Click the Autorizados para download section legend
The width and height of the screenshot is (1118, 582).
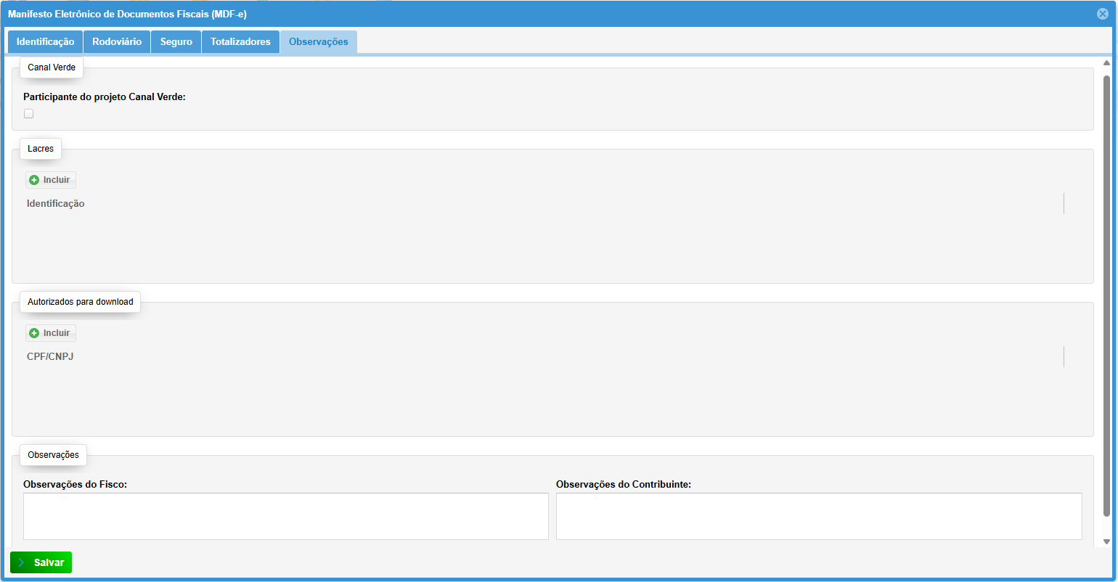(x=80, y=302)
